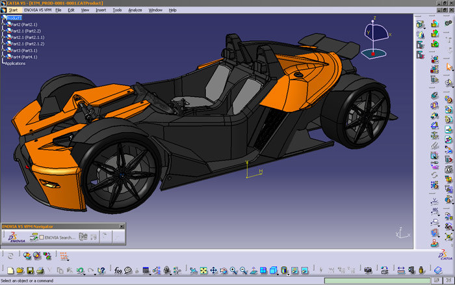The image size is (455, 285).
Task: Open a file using the folder icon
Action: click(20, 271)
